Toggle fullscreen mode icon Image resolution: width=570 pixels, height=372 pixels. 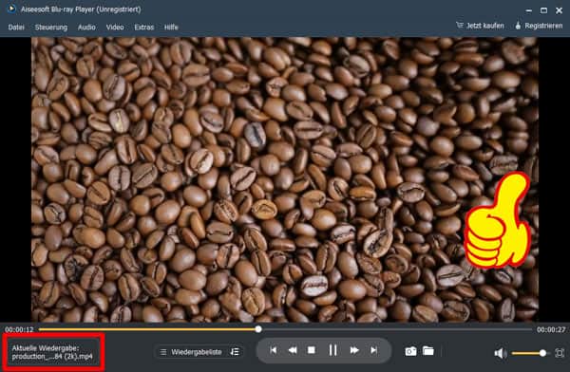coord(560,353)
